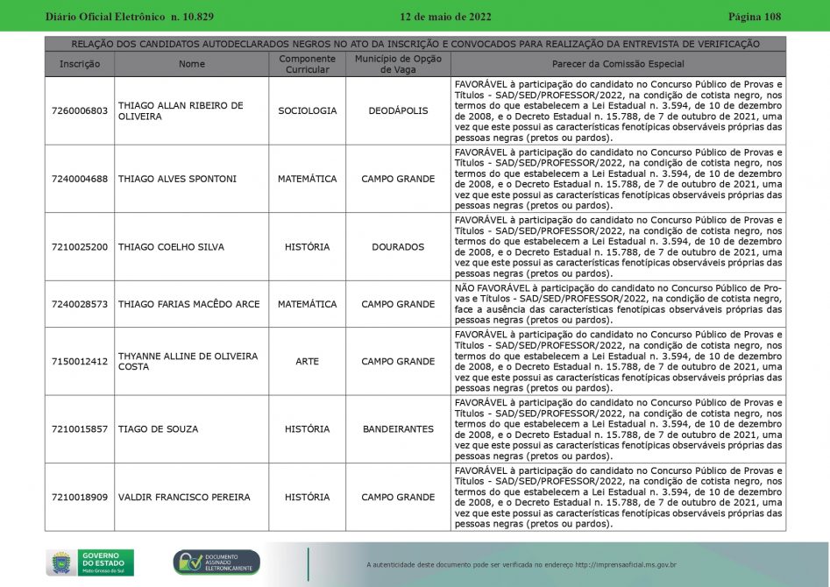Click the Governo do Estado logo
The height and width of the screenshot is (587, 830).
pyautogui.click(x=105, y=562)
